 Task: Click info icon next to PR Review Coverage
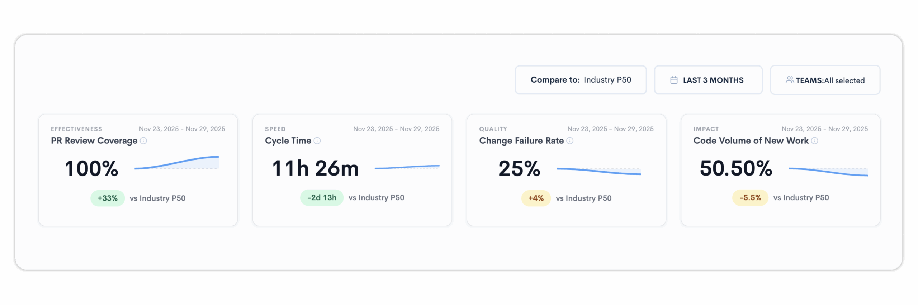[143, 141]
